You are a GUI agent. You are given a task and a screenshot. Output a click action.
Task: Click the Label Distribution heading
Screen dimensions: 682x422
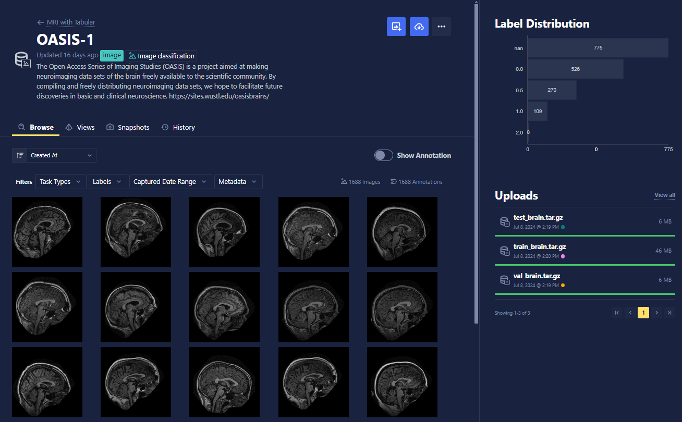(542, 24)
